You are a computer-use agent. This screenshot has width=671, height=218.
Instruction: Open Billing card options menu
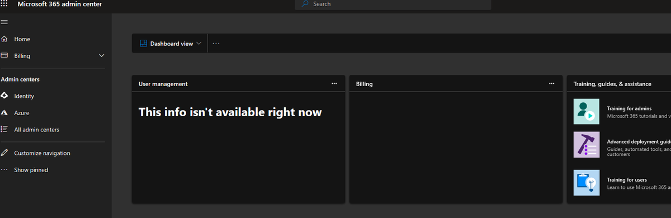click(552, 84)
